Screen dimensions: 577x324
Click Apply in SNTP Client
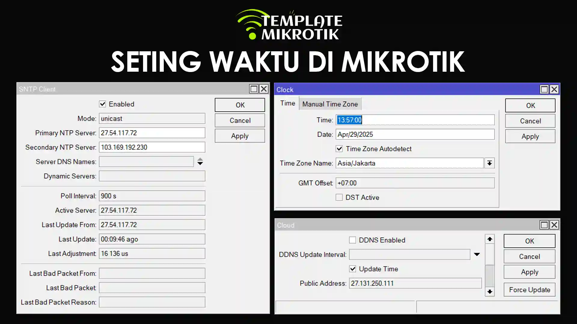[240, 136]
